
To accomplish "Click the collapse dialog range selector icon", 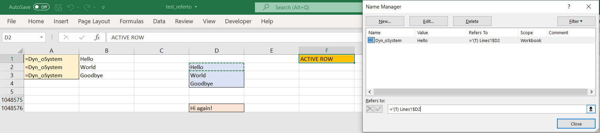I will pyautogui.click(x=591, y=109).
